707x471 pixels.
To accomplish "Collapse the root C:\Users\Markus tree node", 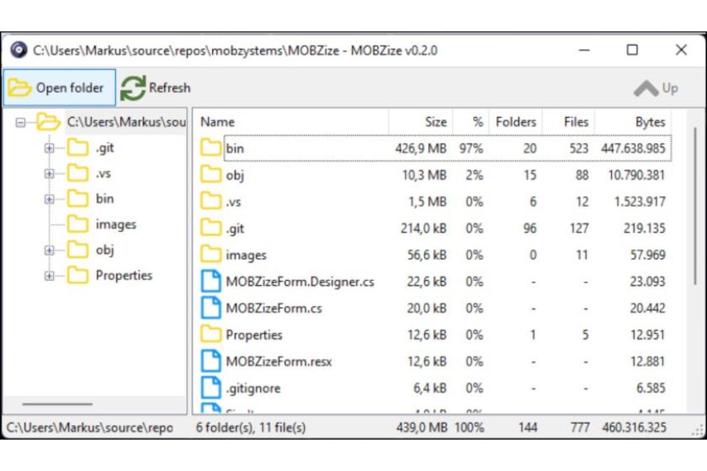I will 20,122.
